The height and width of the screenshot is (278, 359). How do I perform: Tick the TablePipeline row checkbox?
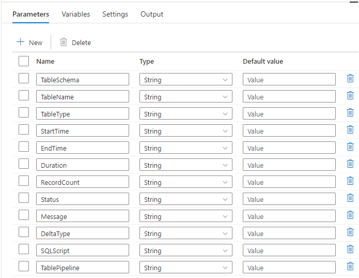point(24,266)
